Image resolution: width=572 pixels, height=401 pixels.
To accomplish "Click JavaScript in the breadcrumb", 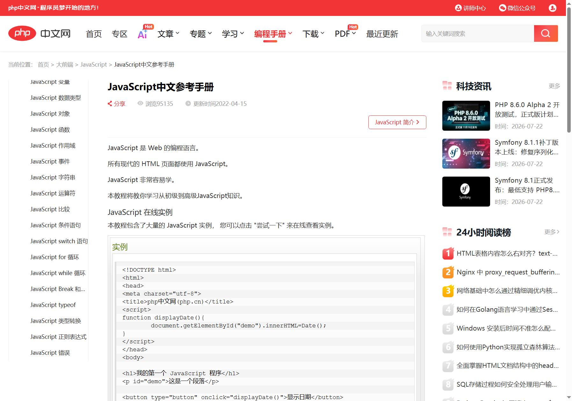I will (94, 65).
